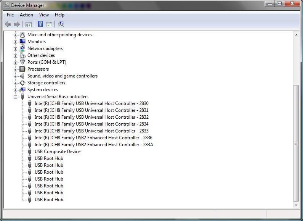Select Universal Serial Bus controllers label
This screenshot has height=221, width=303.
[x=58, y=97]
